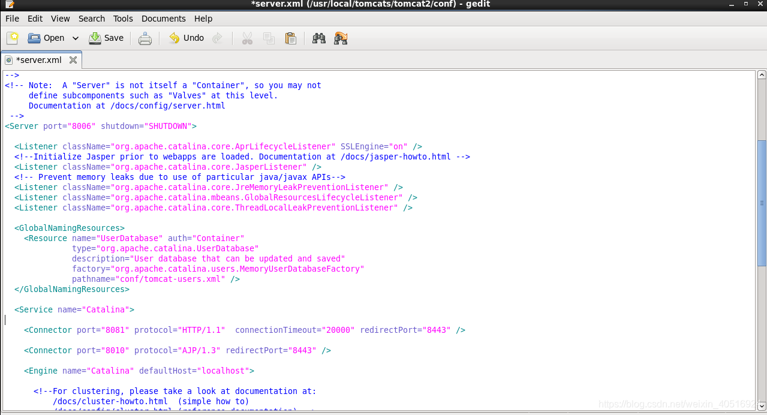
Task: Create a new document with New icon
Action: click(13, 38)
